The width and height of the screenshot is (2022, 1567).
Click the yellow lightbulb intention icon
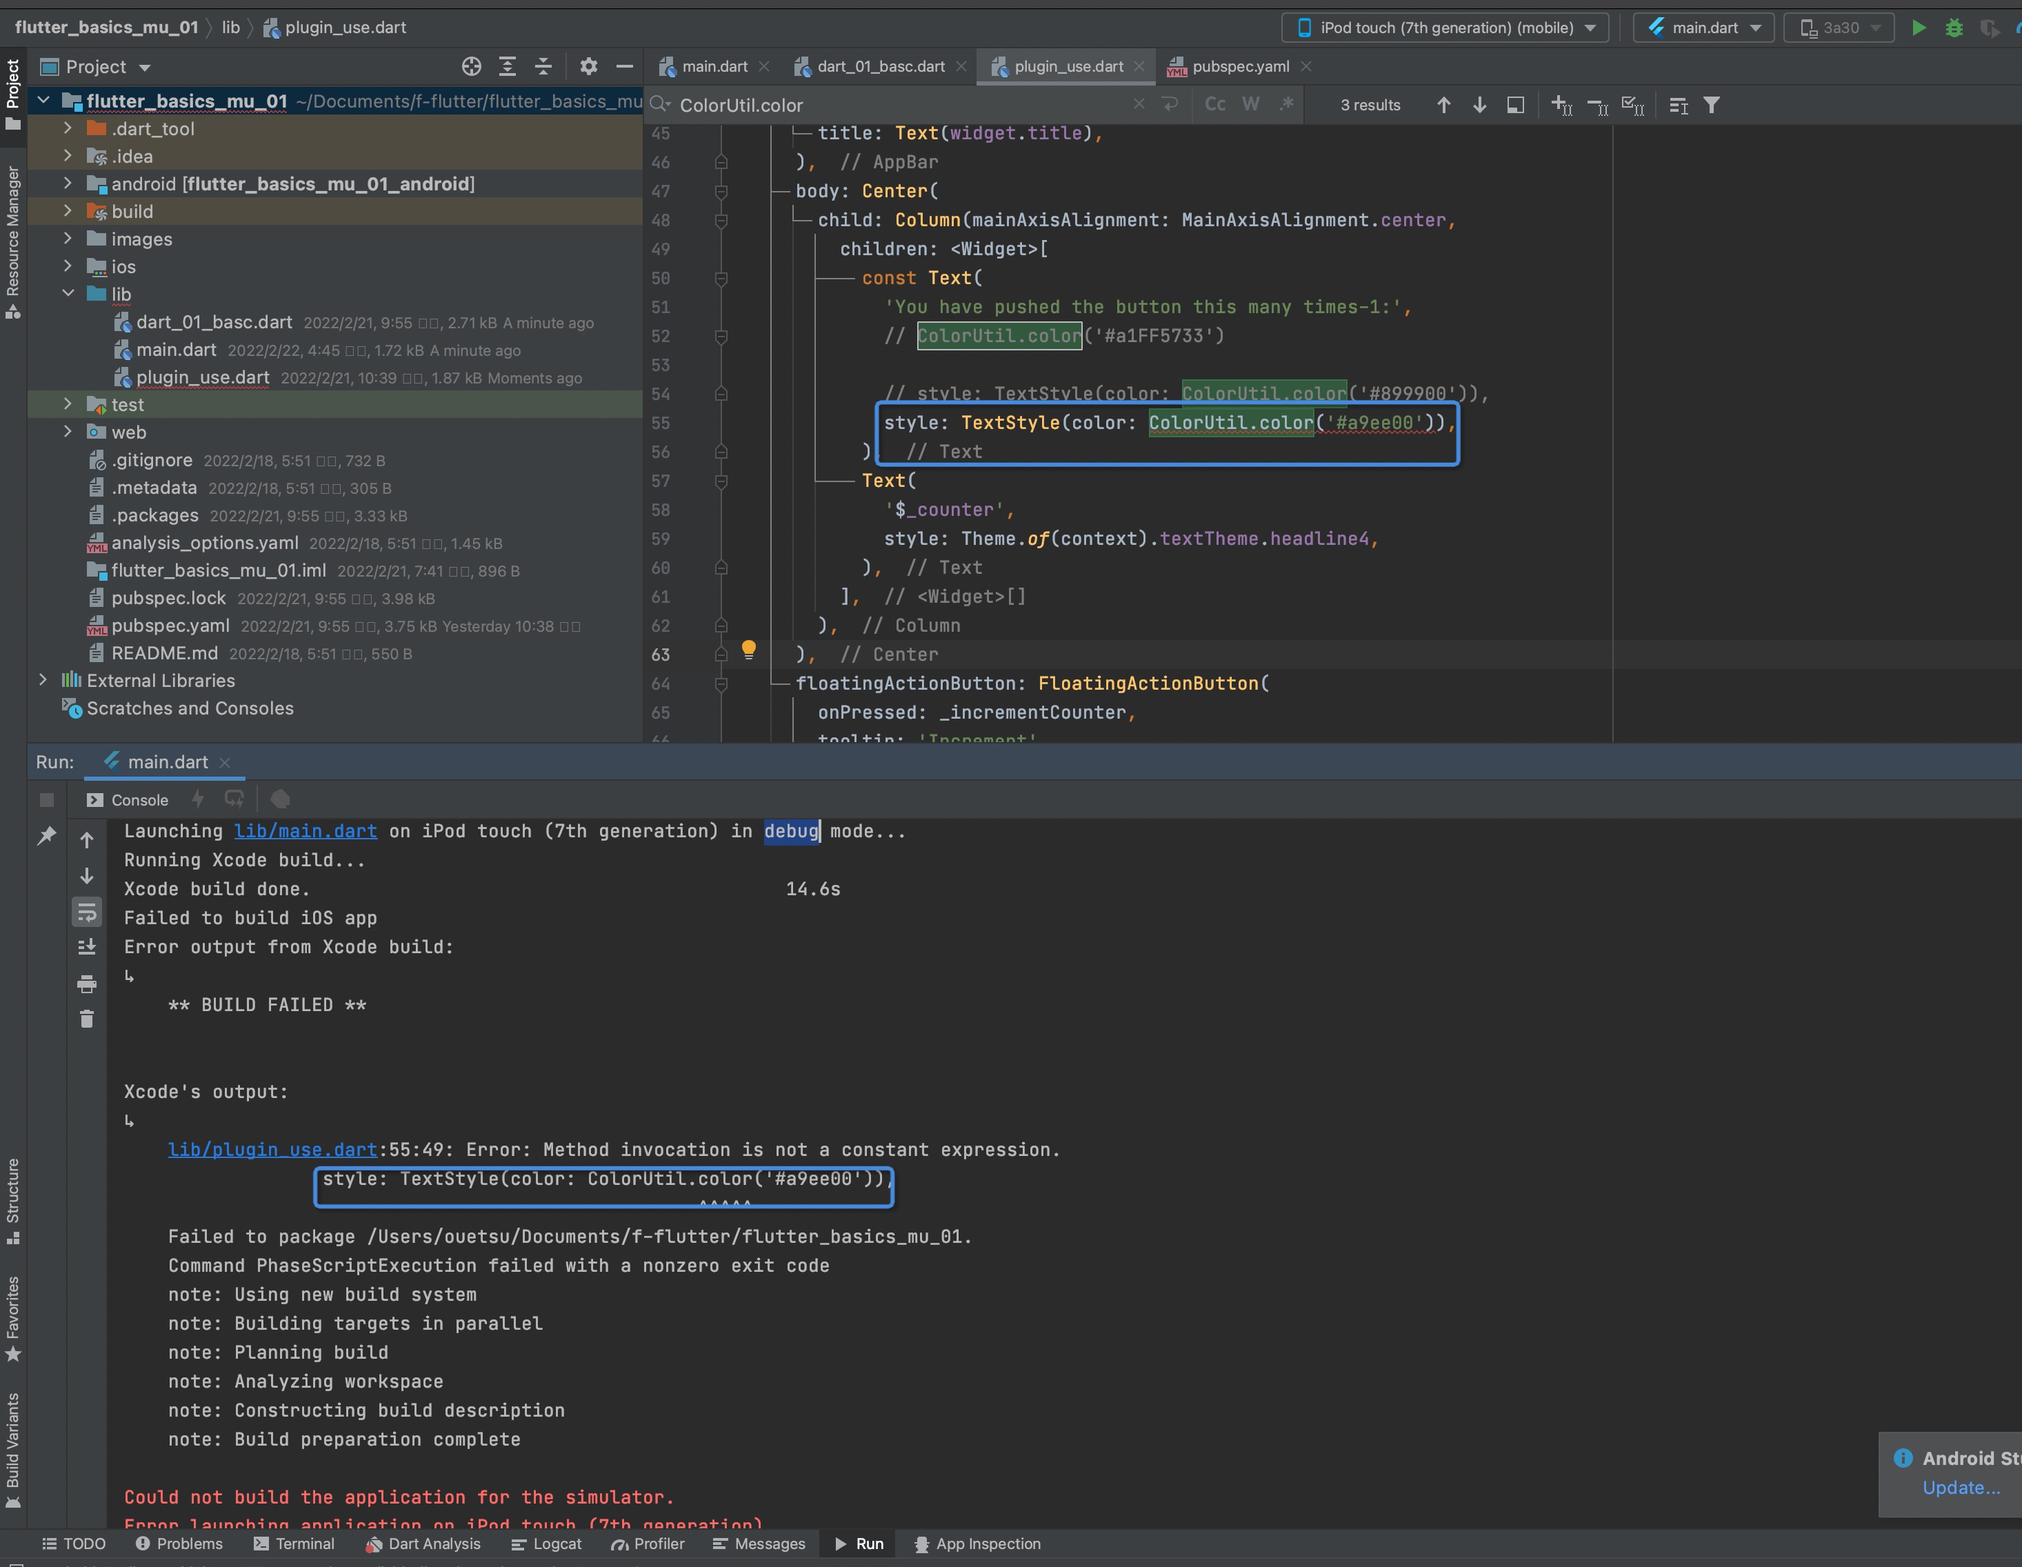point(749,649)
